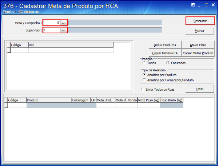This screenshot has height=167, width=219.
Task: Click the Meta Vl. Venda column header
Action: click(x=126, y=100)
